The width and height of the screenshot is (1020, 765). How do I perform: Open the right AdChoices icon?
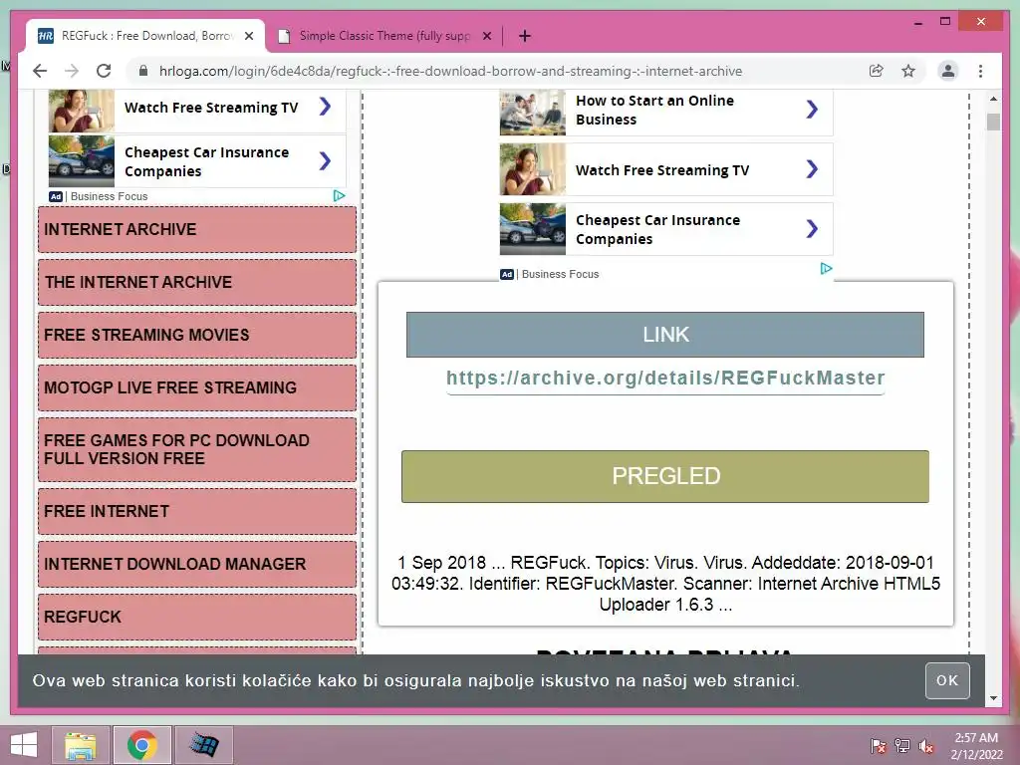(826, 269)
